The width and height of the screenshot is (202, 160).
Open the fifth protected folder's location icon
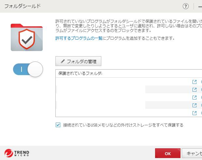(195, 113)
